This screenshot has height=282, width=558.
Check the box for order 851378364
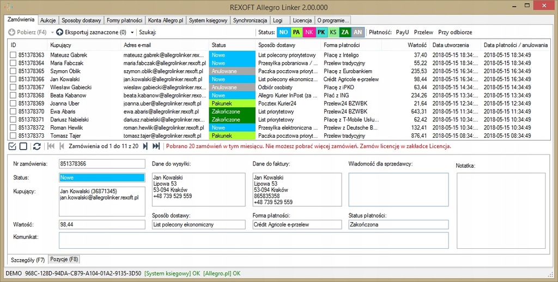coord(13,63)
